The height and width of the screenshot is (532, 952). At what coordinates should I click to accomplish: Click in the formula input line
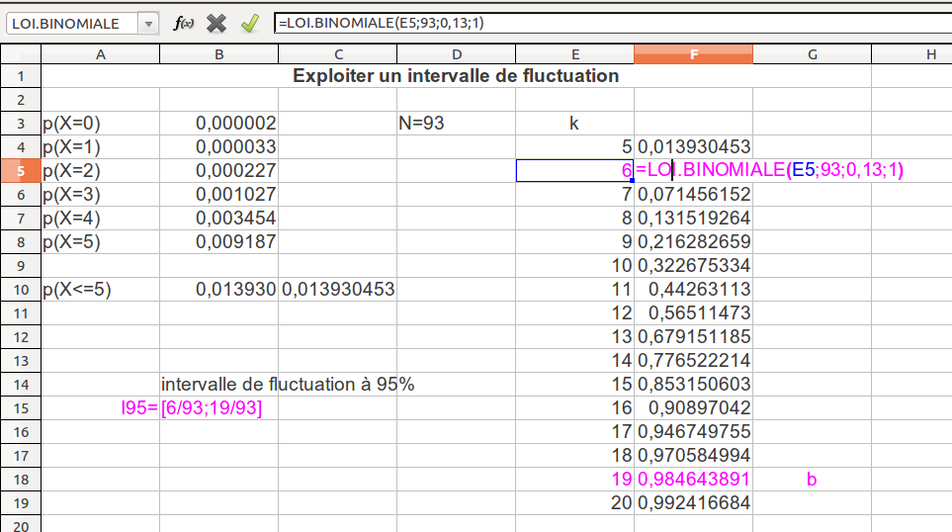point(613,24)
